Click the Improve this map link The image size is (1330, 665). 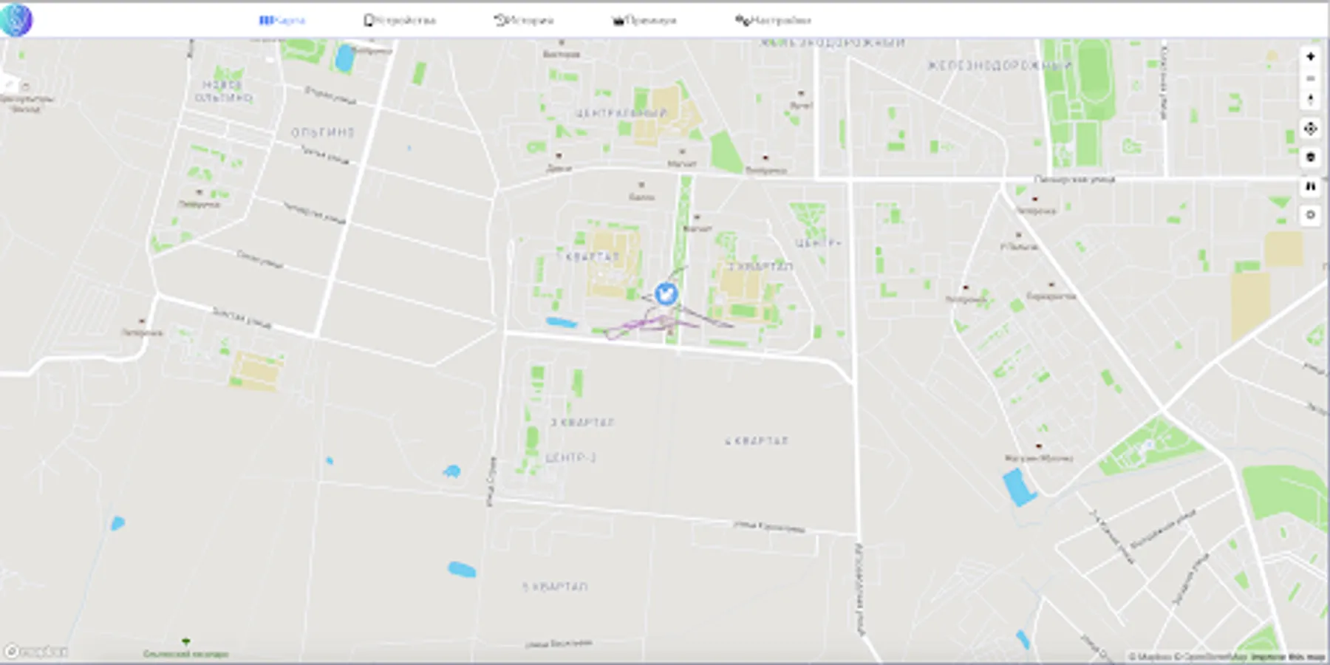1287,656
